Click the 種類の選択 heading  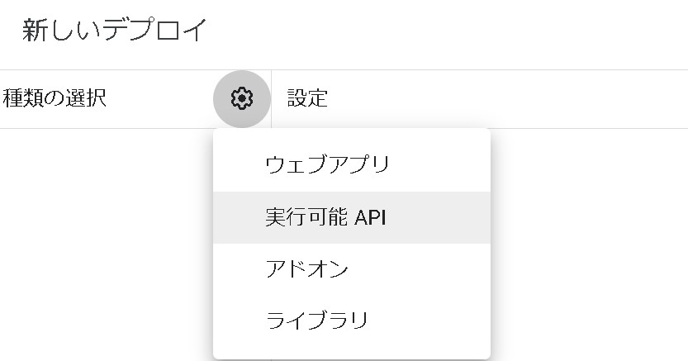[x=55, y=99]
